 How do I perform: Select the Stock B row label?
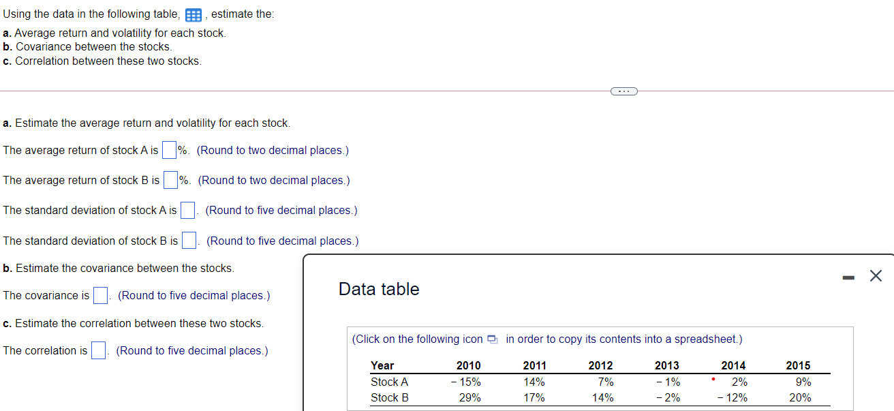[389, 397]
